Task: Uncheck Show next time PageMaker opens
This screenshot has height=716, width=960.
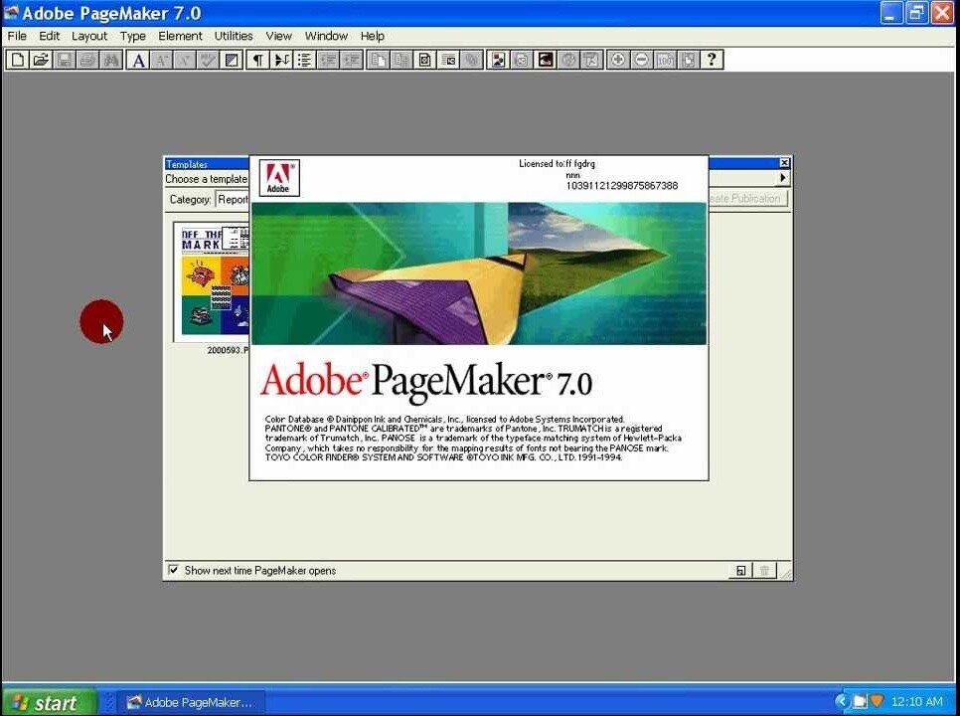Action: 174,570
